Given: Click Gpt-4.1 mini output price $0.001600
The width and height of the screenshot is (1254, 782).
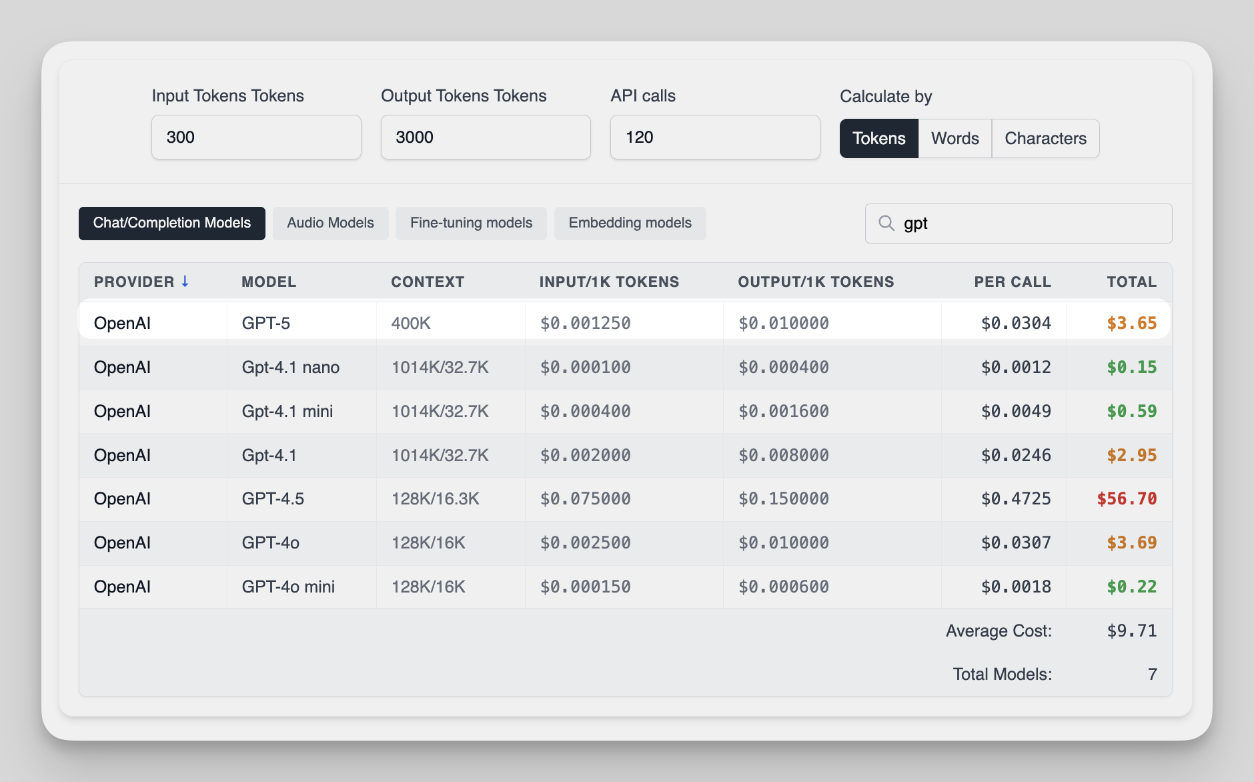Looking at the screenshot, I should pos(784,411).
